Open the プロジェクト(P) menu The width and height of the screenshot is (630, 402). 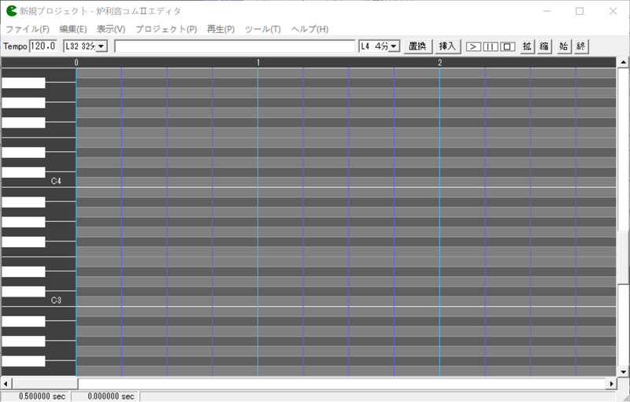pyautogui.click(x=166, y=29)
